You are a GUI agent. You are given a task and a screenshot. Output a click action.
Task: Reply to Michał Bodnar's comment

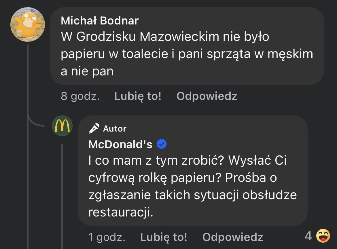pos(207,96)
